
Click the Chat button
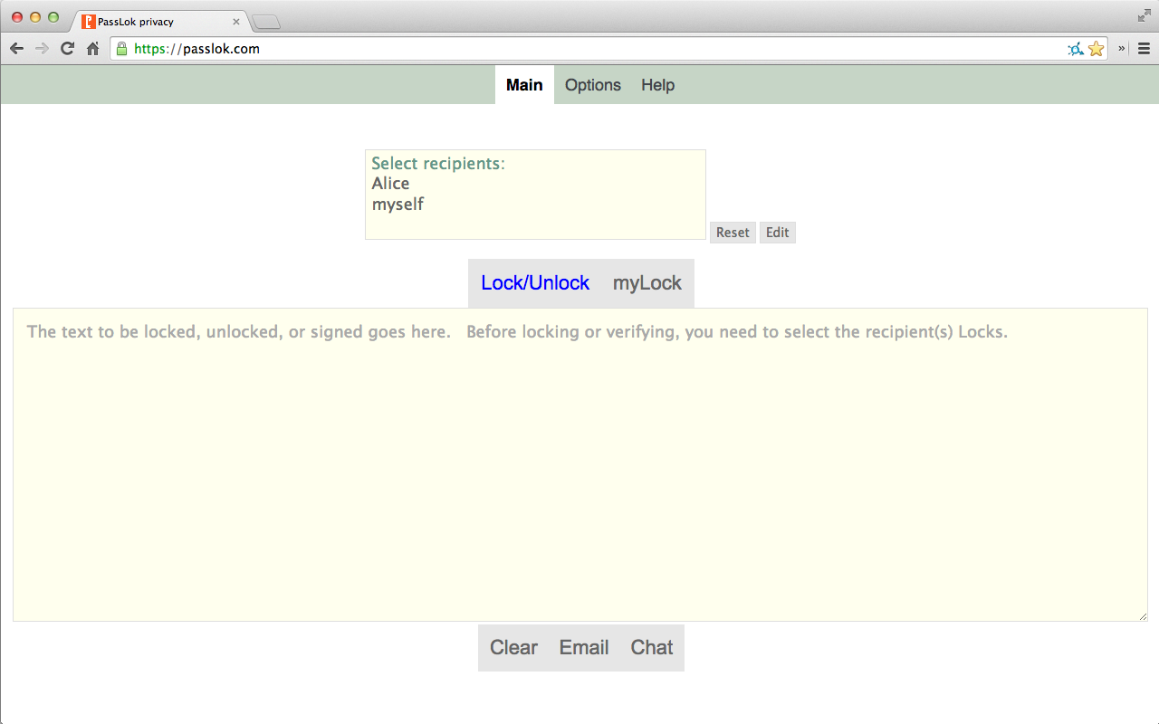pyautogui.click(x=652, y=648)
